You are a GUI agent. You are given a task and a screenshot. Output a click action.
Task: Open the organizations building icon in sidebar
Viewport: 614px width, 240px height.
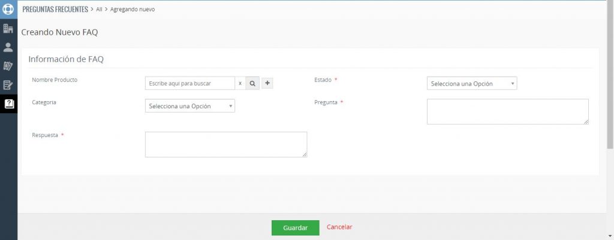click(x=8, y=29)
